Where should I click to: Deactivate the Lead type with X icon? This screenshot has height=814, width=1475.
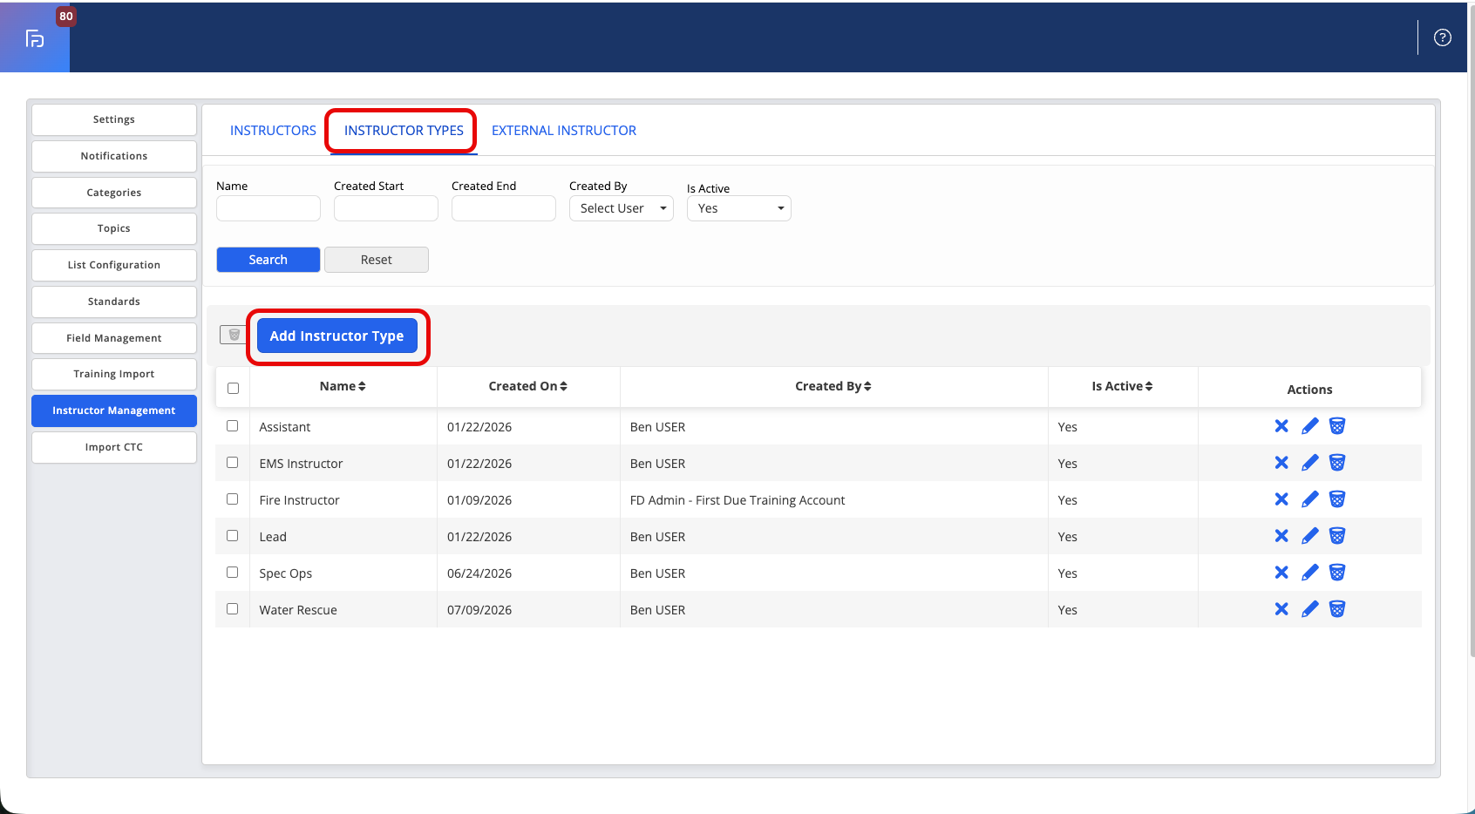click(x=1281, y=536)
